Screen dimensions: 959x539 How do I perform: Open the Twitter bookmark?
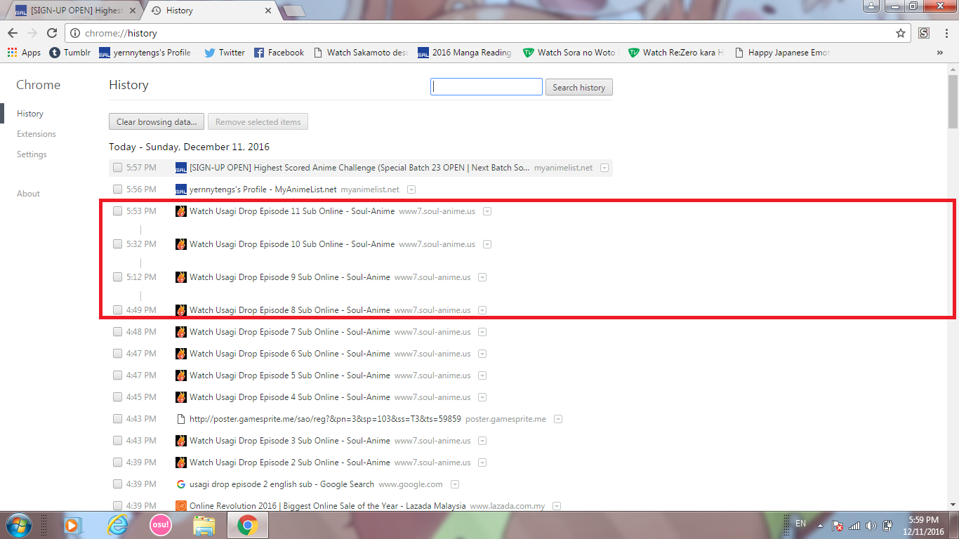tap(225, 53)
